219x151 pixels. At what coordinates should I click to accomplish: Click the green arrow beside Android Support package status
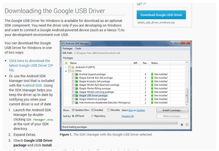(152, 74)
